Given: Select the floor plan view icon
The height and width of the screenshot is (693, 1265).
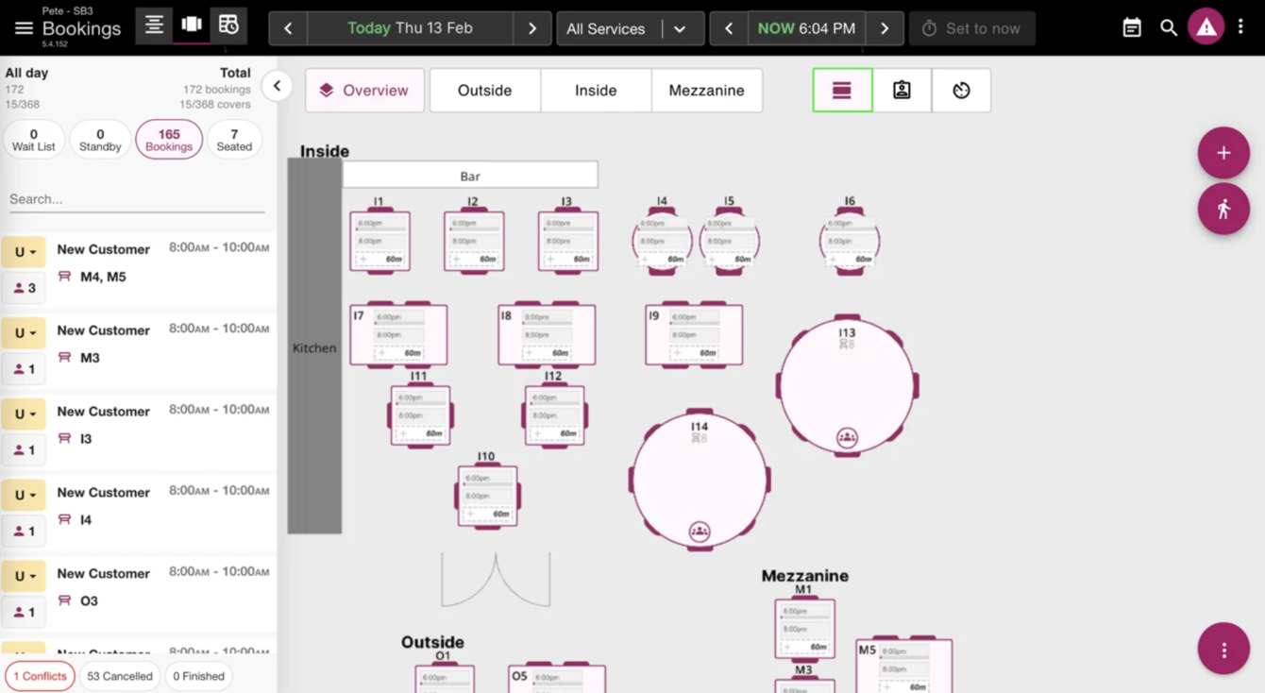Looking at the screenshot, I should (192, 25).
